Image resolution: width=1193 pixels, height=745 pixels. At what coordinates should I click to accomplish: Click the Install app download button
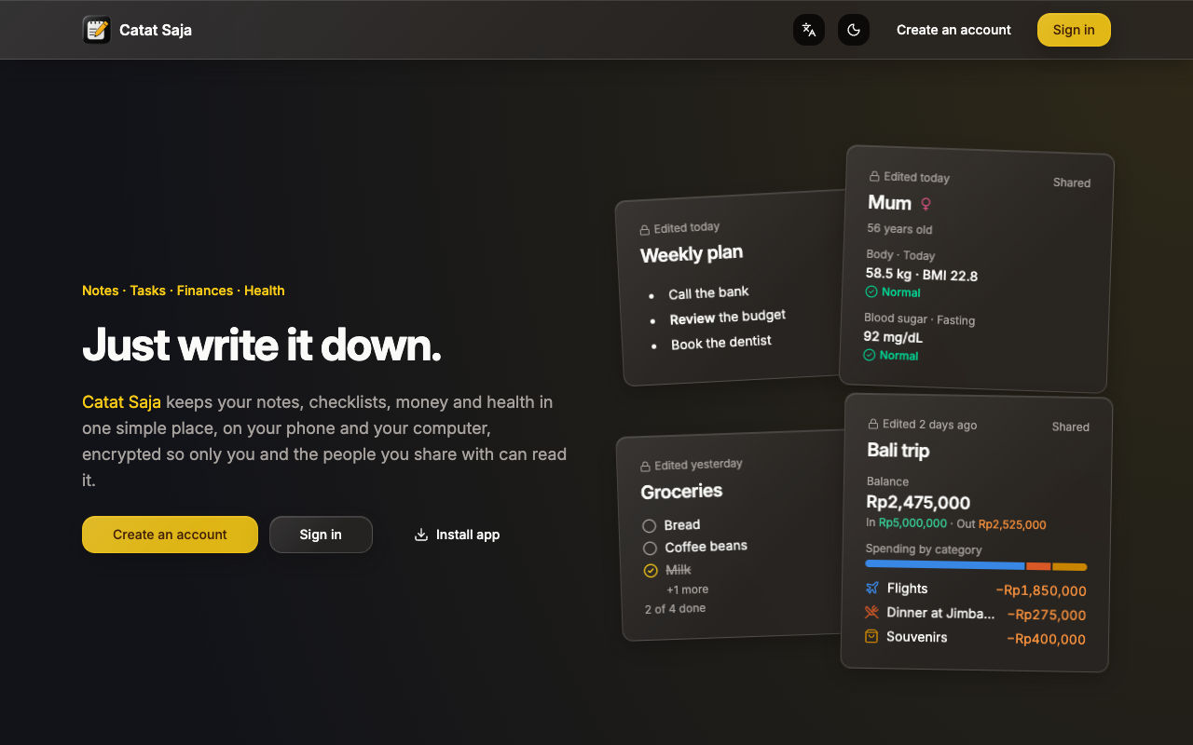(457, 535)
